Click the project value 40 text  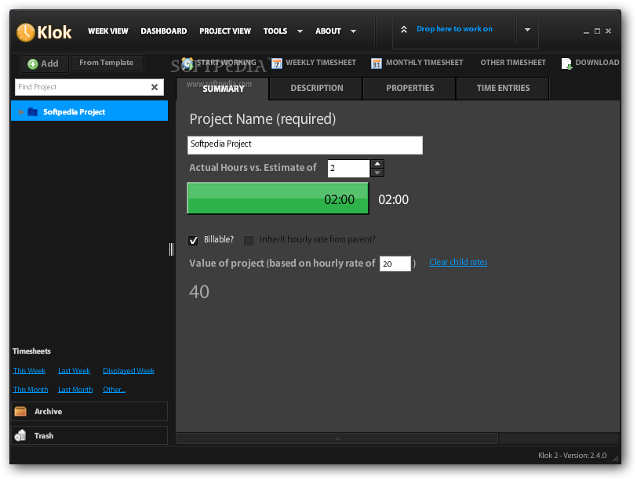[199, 292]
